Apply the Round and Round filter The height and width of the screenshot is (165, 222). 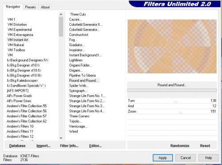[163, 158]
